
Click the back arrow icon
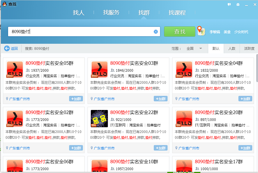coord(7,49)
